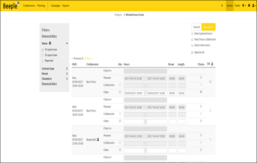Screen dimensions: 257x163
Task: Select other hours radio option
Action: (192, 46)
